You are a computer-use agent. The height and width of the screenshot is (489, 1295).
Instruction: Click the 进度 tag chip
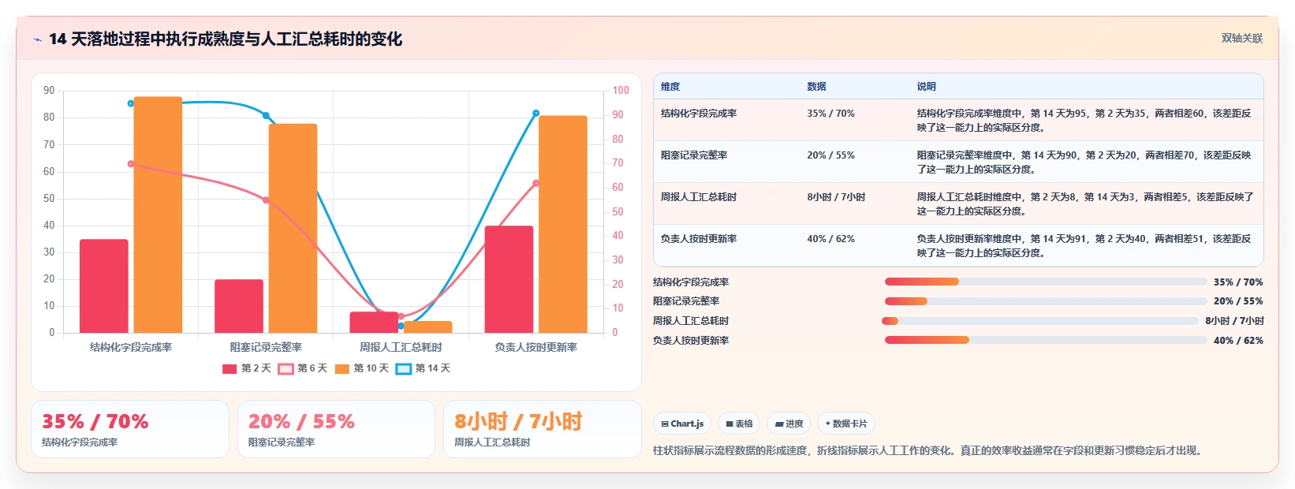click(789, 424)
